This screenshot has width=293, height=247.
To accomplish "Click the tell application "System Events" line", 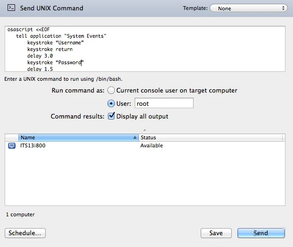I will (x=61, y=36).
